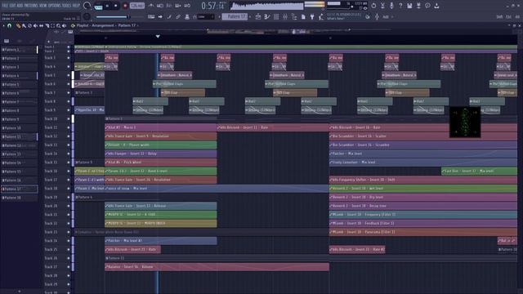
Task: Toggle typing keyboard to piano icon
Action: (x=151, y=16)
